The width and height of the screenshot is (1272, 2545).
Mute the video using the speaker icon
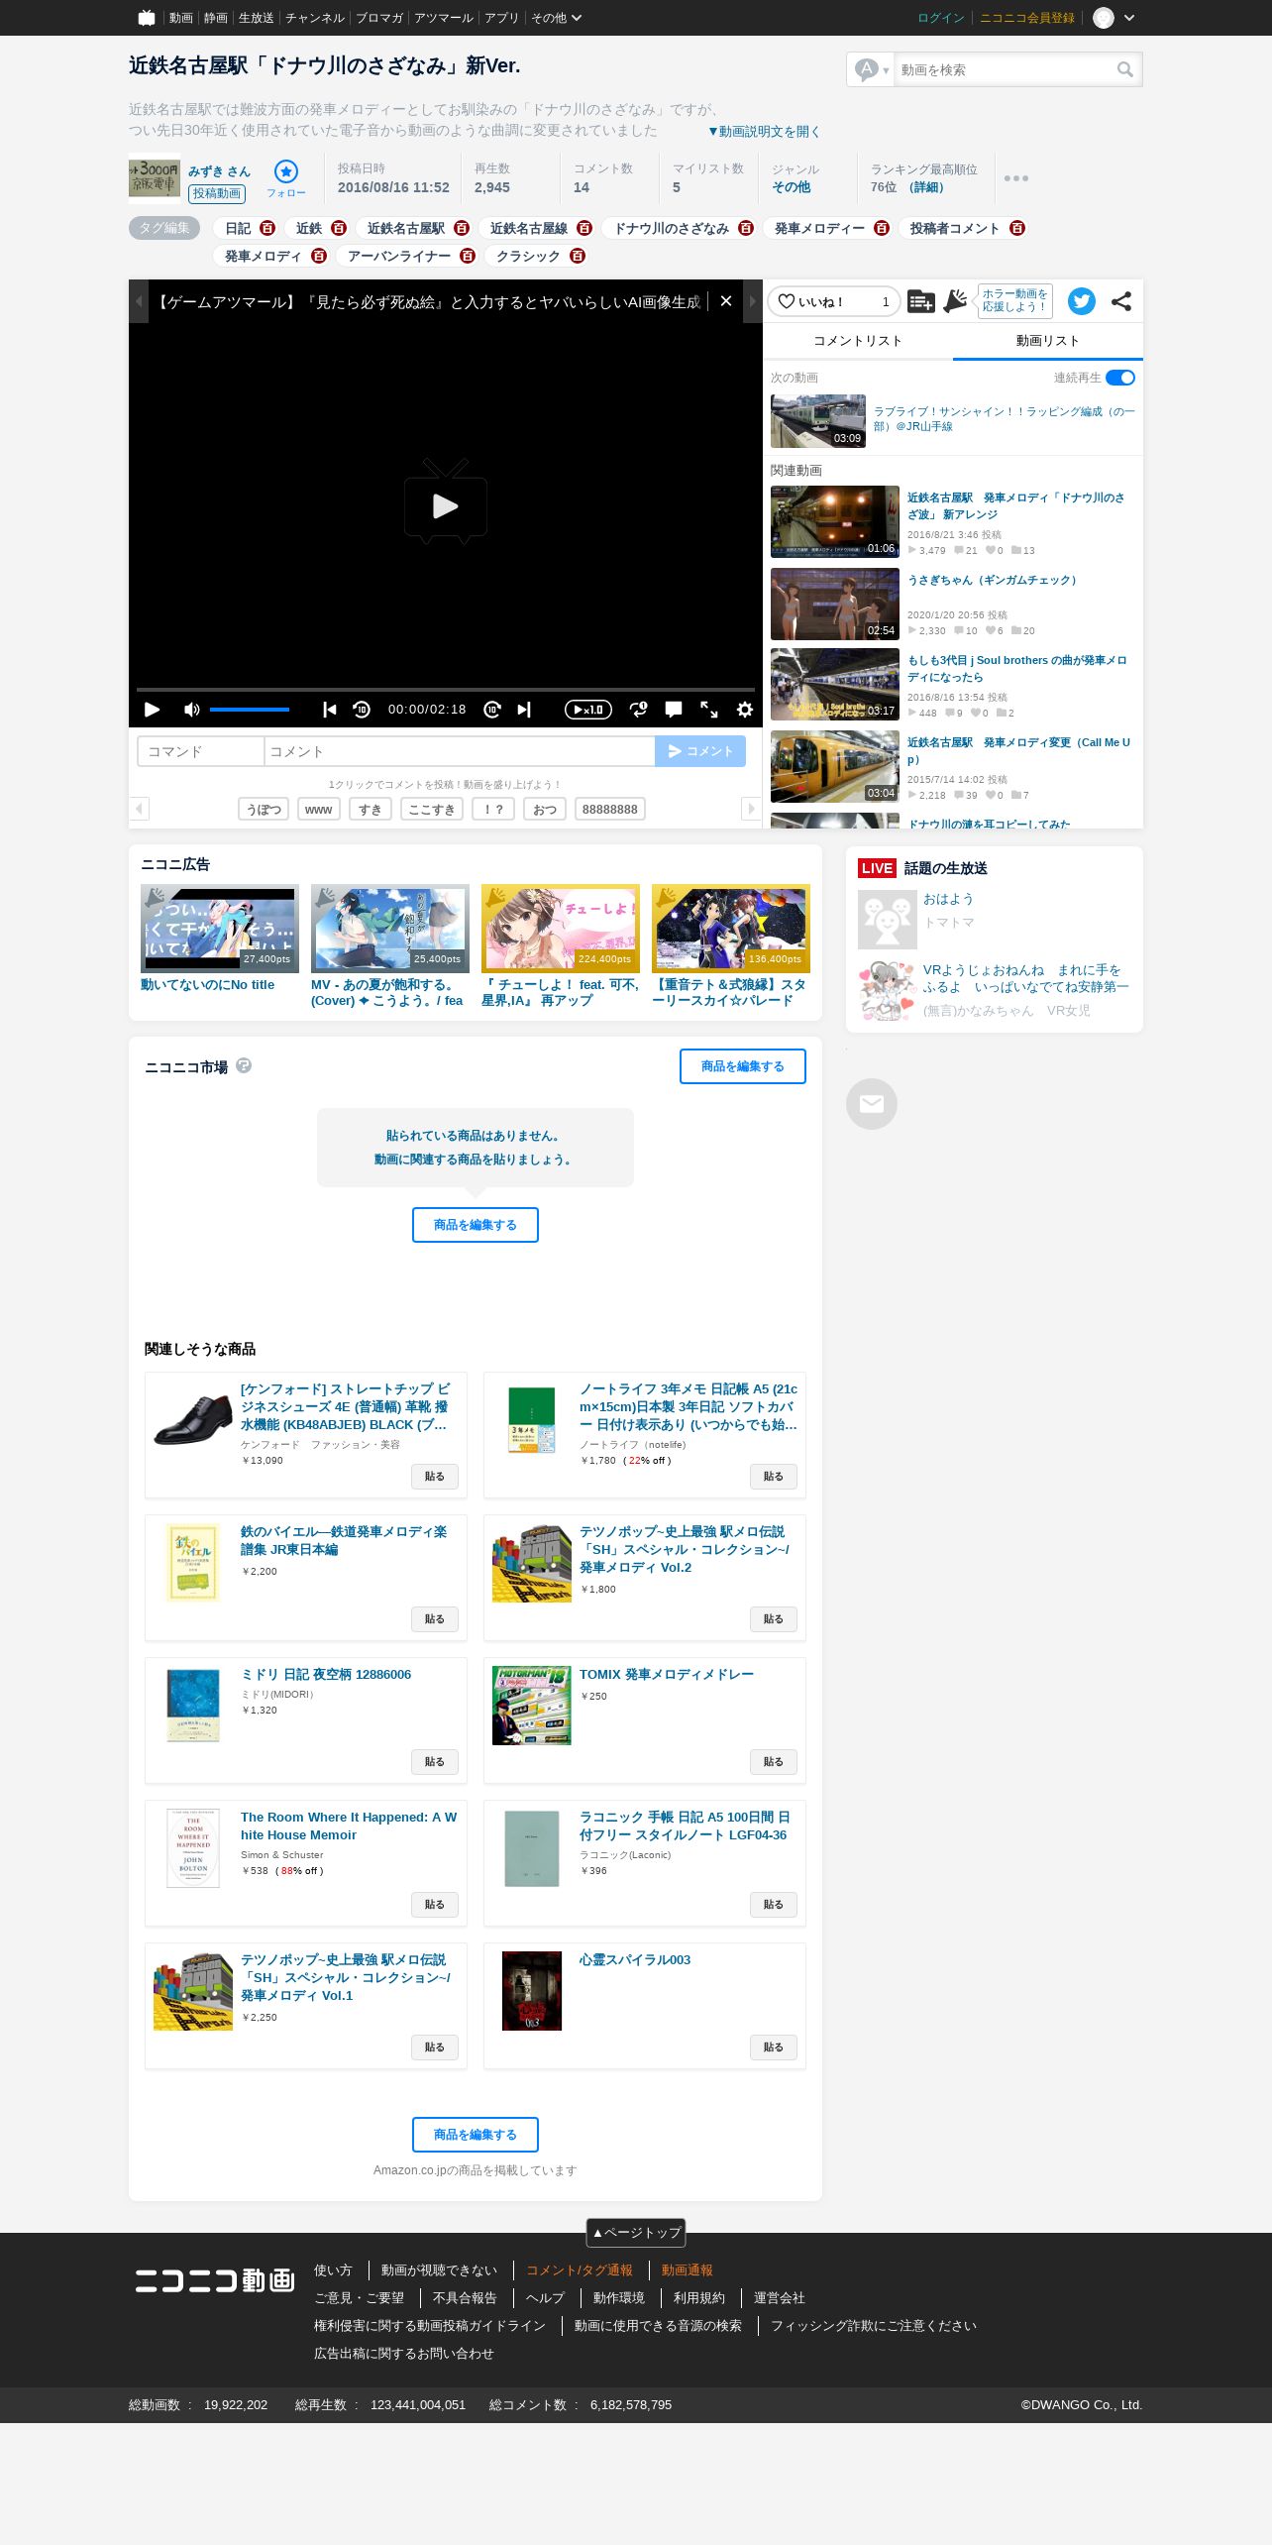point(191,710)
